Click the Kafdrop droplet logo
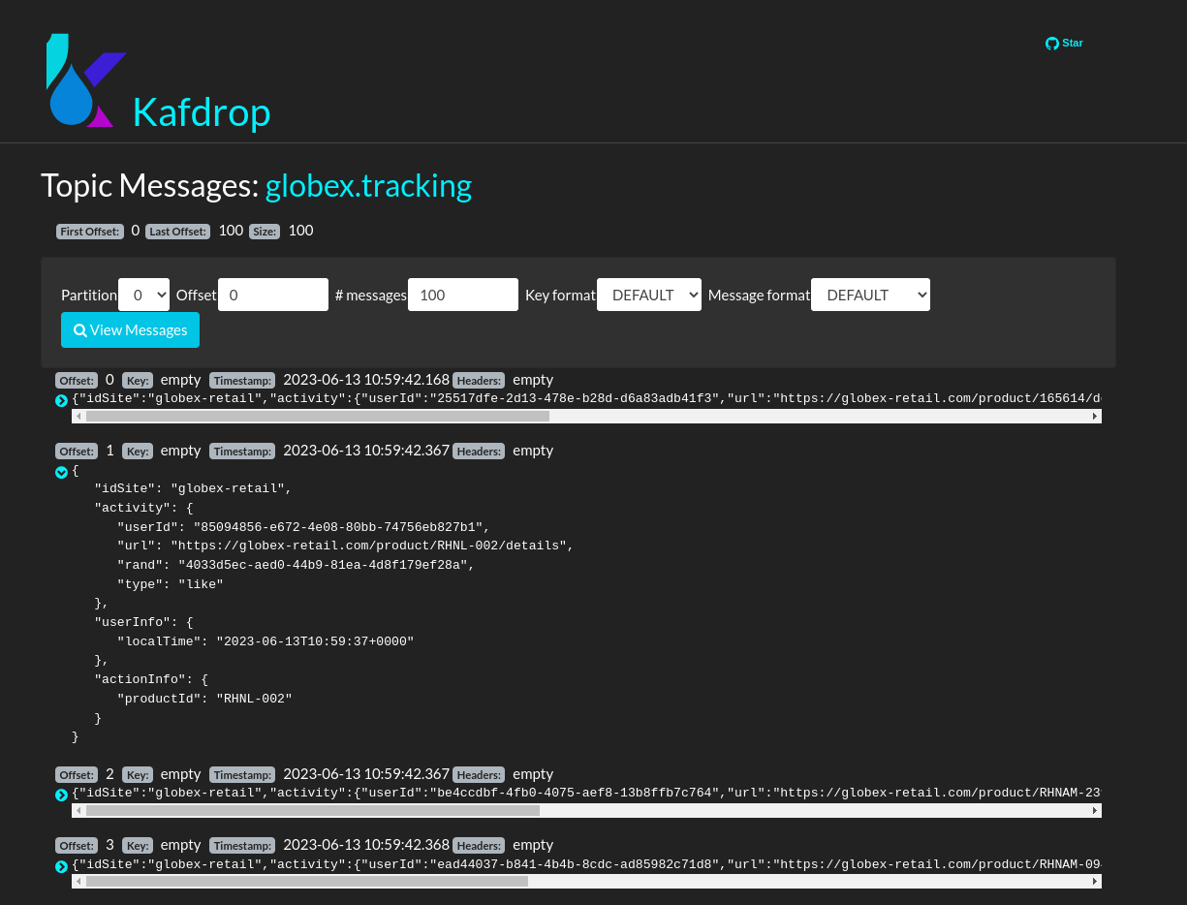 86,80
